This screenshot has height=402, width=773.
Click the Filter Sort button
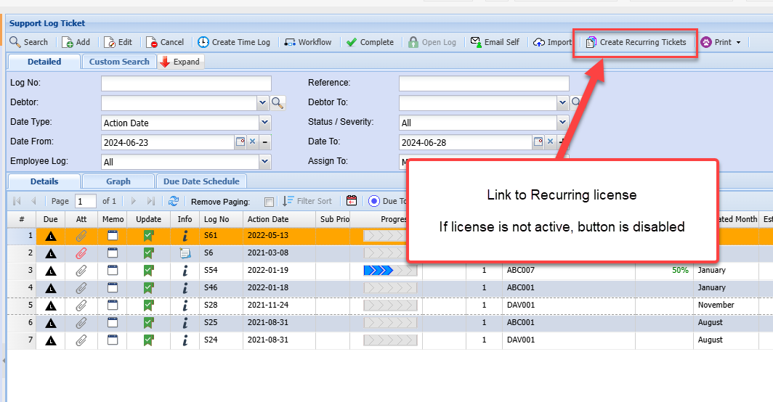pos(307,201)
